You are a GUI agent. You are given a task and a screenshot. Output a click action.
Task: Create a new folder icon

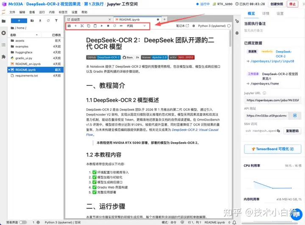coord(32,21)
